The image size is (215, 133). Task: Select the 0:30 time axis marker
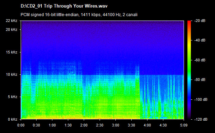coord(36,125)
